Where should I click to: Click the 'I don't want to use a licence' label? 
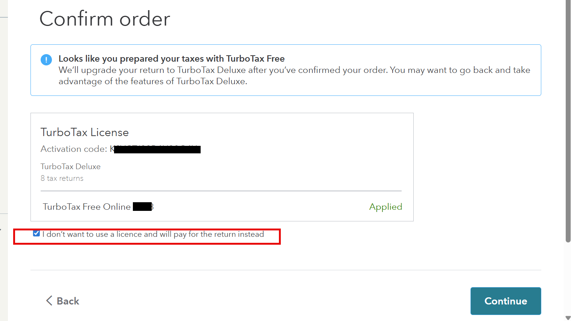point(153,235)
